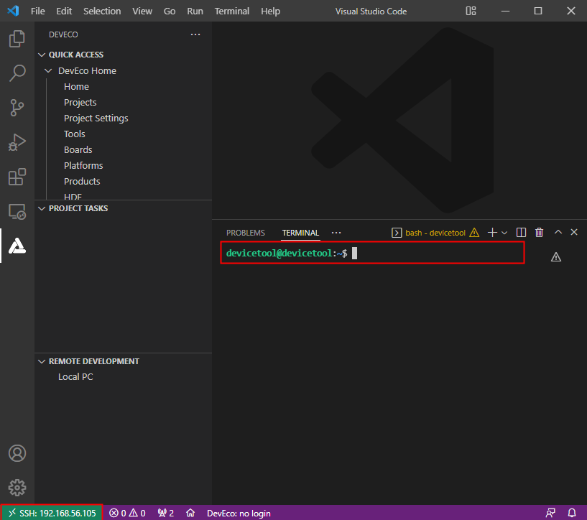This screenshot has height=520, width=587.
Task: Open Tools in Quick Access
Action: 75,134
